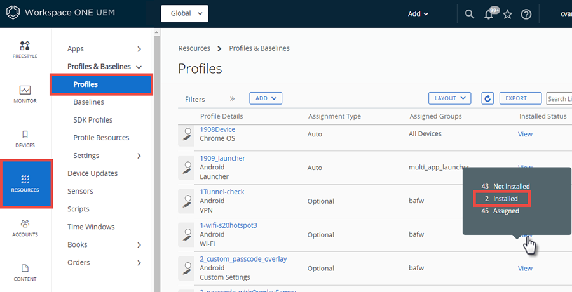The width and height of the screenshot is (572, 292).
Task: Open Device Updates menu item
Action: click(93, 173)
